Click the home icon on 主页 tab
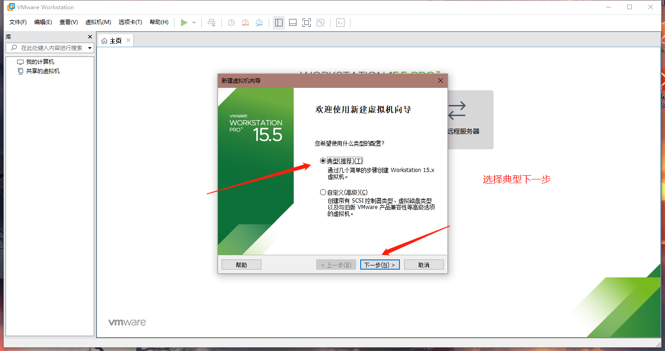 click(x=104, y=41)
